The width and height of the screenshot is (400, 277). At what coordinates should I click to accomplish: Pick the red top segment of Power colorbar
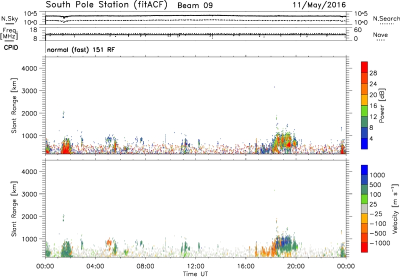364,67
